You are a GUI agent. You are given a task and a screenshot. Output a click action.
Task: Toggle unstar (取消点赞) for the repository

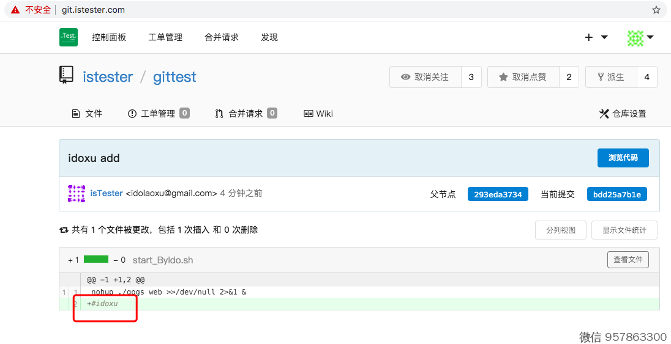(x=523, y=77)
